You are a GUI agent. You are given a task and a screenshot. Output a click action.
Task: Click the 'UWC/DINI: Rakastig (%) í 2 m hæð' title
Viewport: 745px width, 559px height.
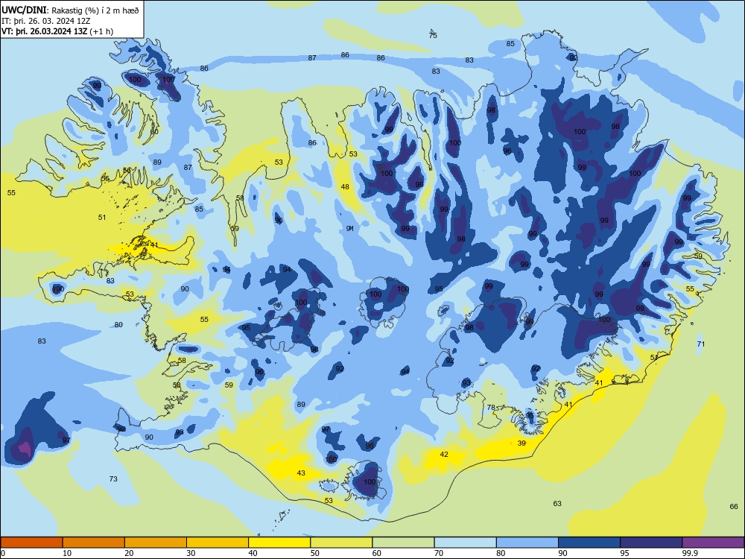point(70,10)
